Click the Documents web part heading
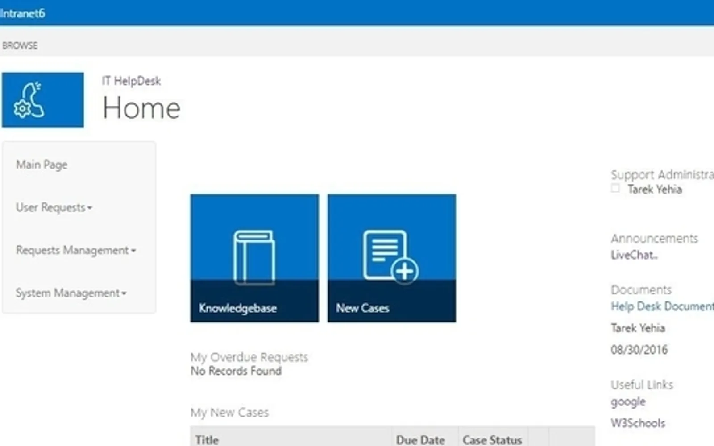This screenshot has height=446, width=714. 641,290
